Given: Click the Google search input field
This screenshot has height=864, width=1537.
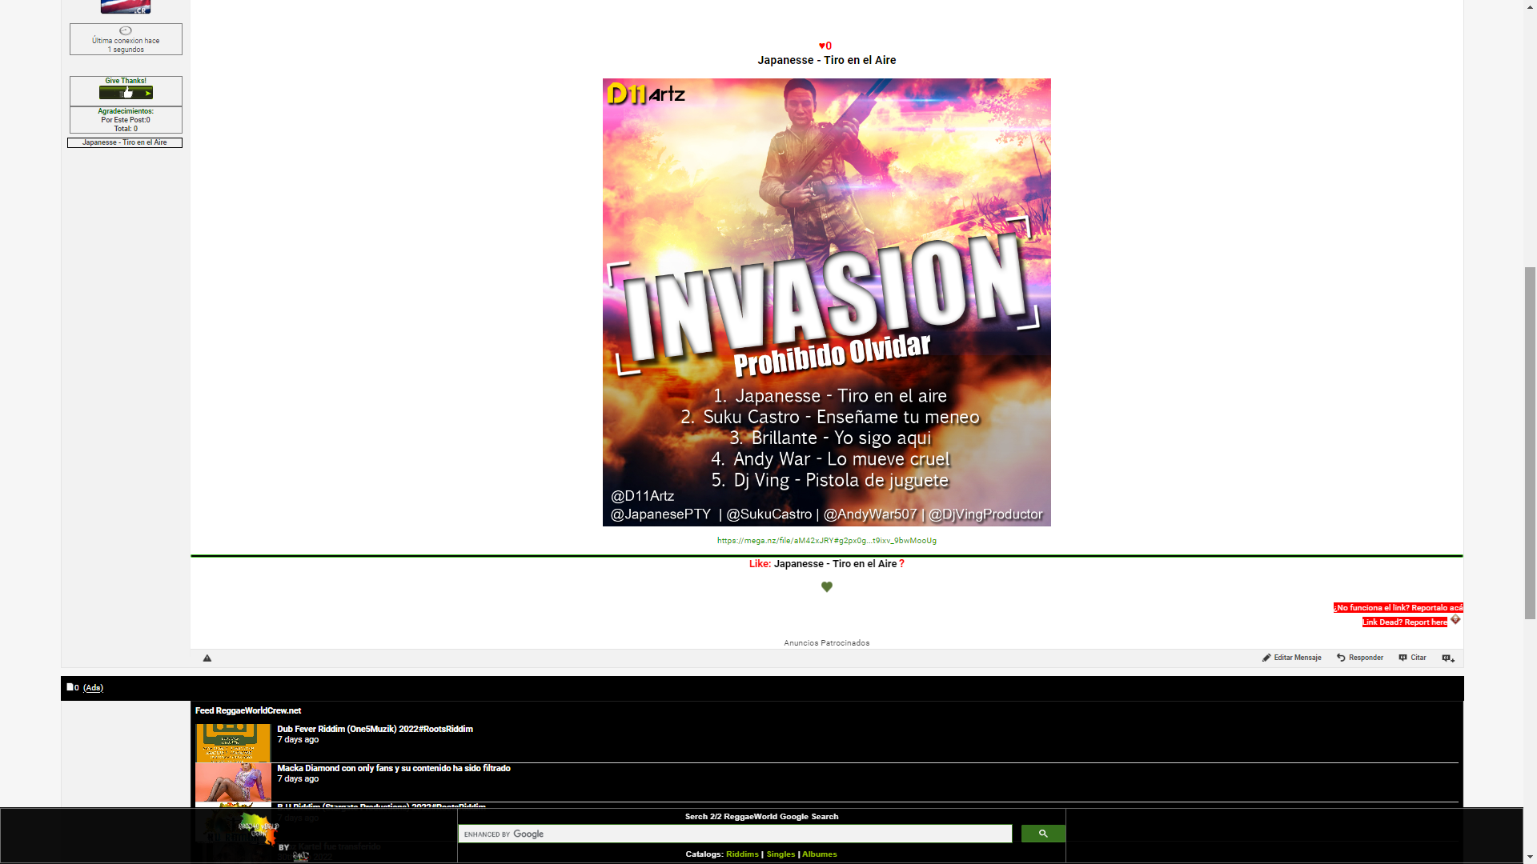Looking at the screenshot, I should [735, 834].
